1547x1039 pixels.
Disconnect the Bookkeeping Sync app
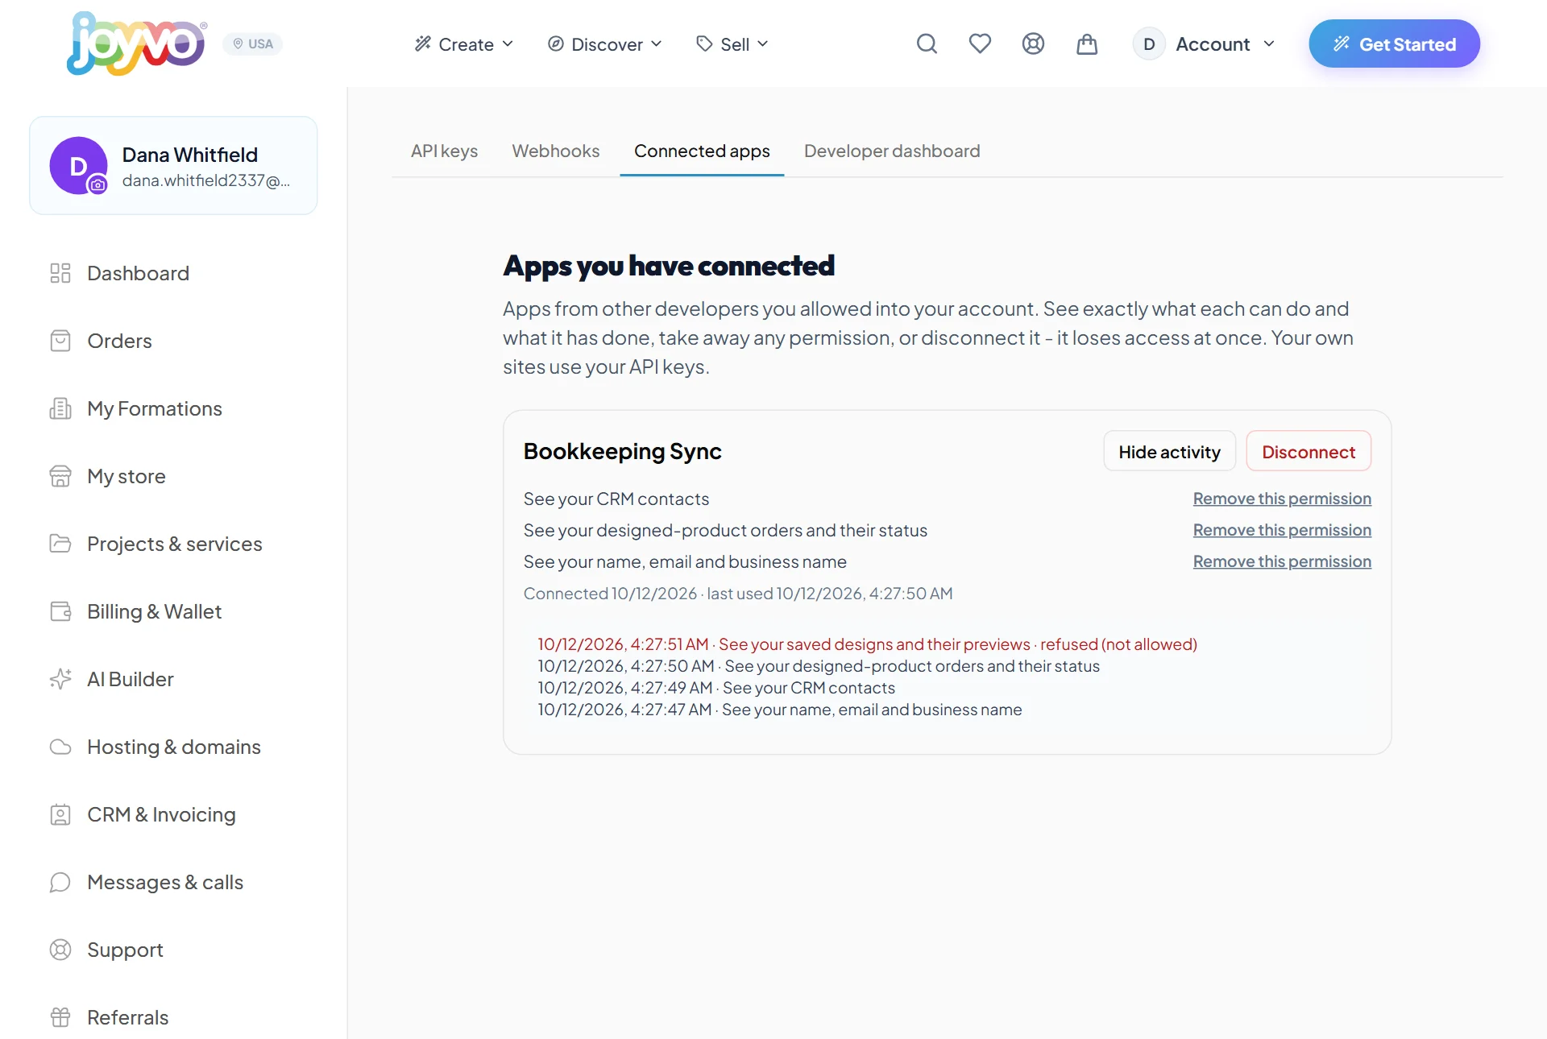coord(1309,451)
